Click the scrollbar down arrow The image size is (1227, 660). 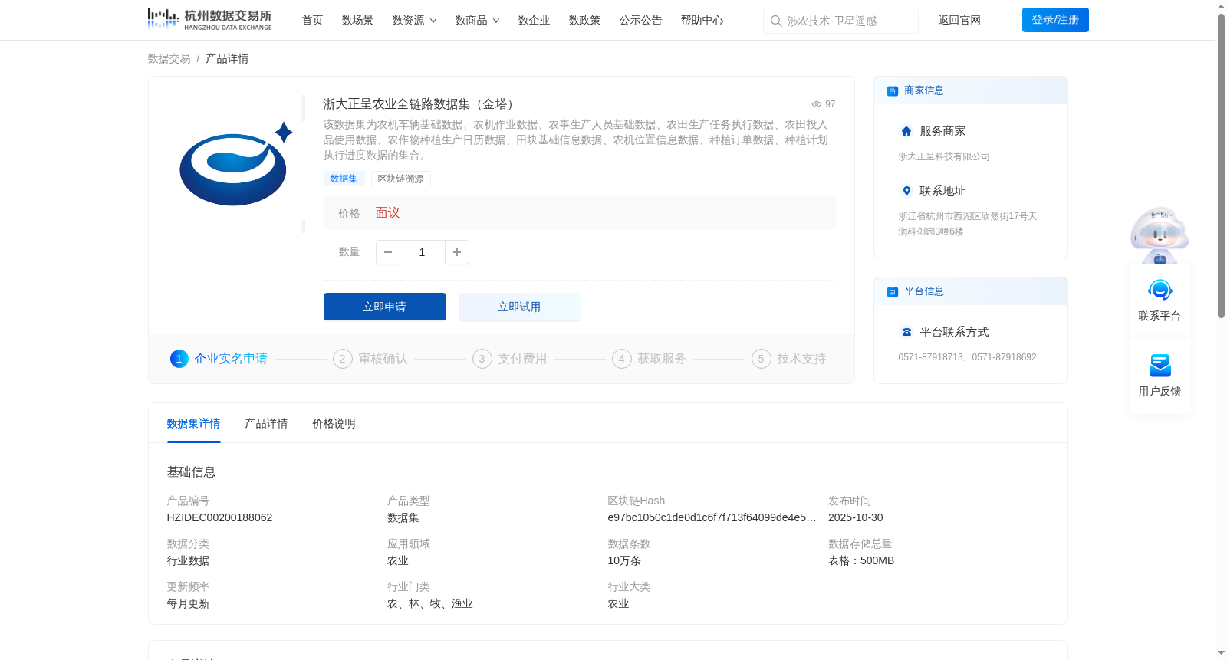coord(1221,654)
